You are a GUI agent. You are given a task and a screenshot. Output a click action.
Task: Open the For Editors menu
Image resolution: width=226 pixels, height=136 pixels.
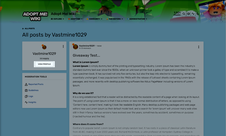115,19
